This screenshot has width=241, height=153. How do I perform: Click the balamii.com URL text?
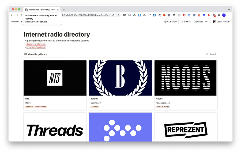pyautogui.click(x=96, y=103)
